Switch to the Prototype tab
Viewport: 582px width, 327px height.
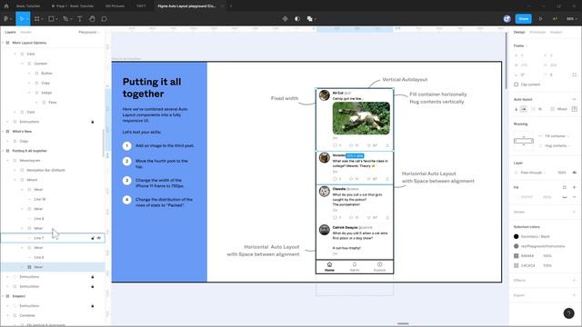pos(537,33)
